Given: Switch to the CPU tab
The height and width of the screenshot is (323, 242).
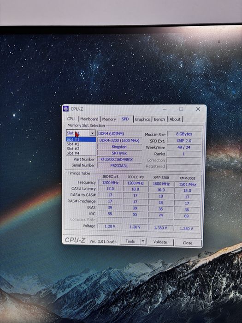Looking at the screenshot, I should pos(71,119).
